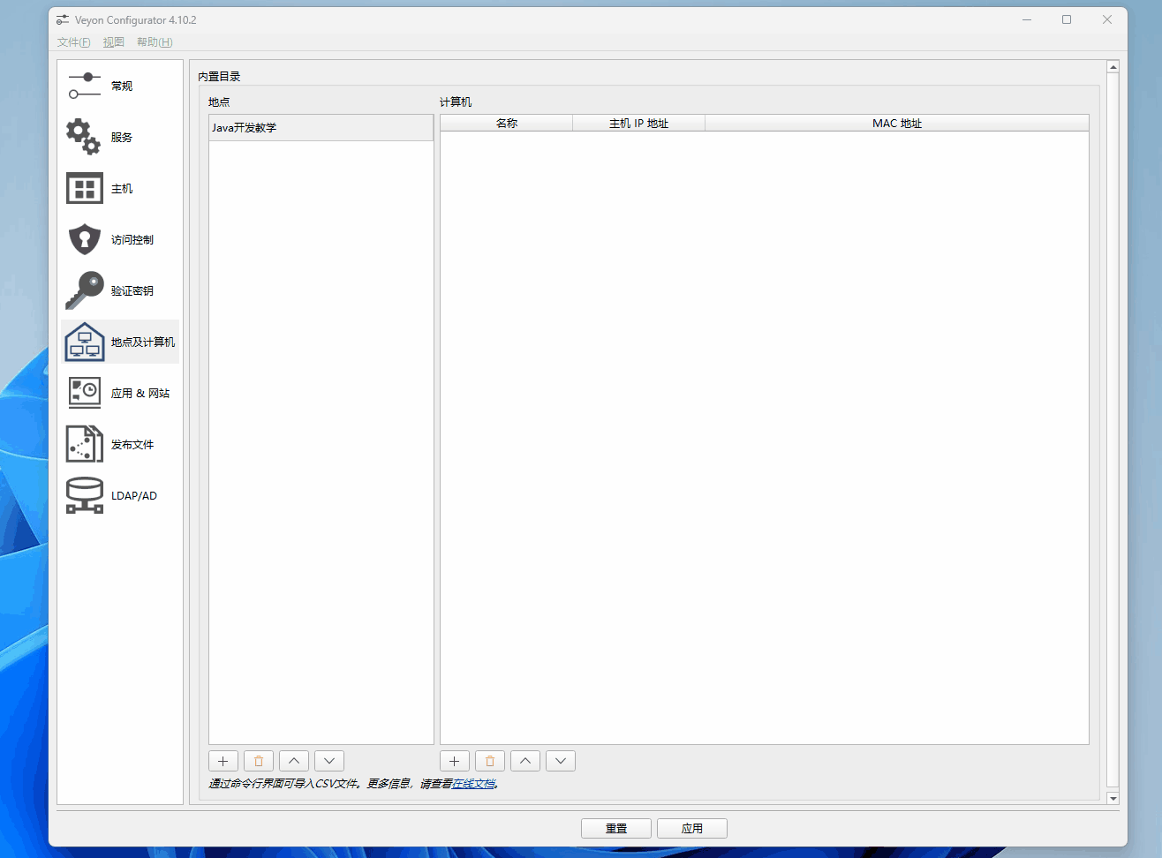Delete the selected location with trash icon
The image size is (1162, 858).
(259, 761)
